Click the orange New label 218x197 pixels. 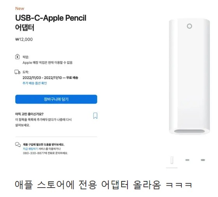[19, 9]
